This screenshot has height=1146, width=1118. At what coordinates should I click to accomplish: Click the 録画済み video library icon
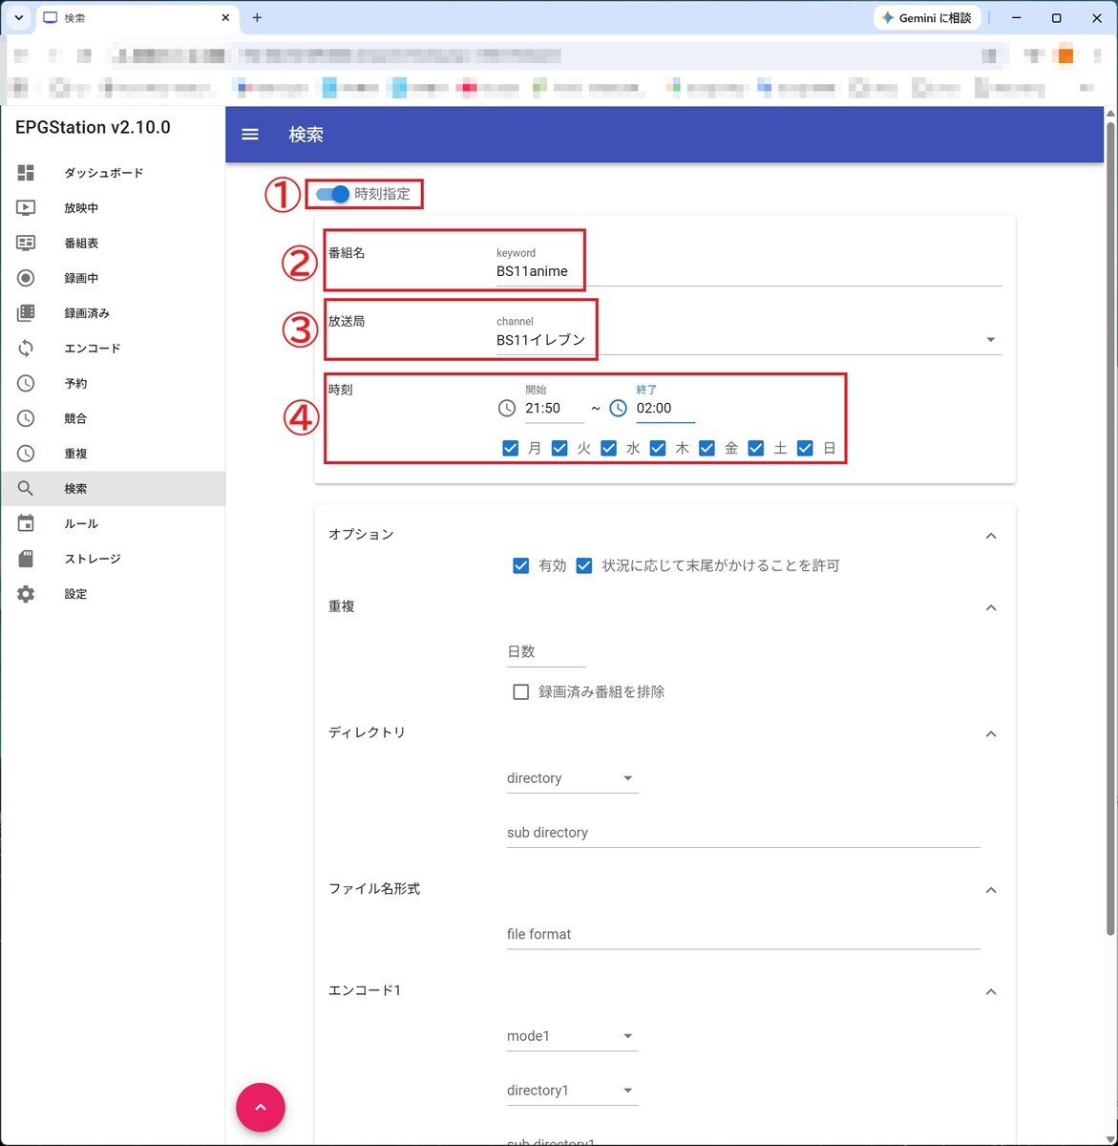coord(26,313)
